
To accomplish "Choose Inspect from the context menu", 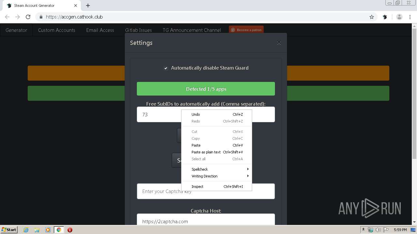I will point(217,187).
